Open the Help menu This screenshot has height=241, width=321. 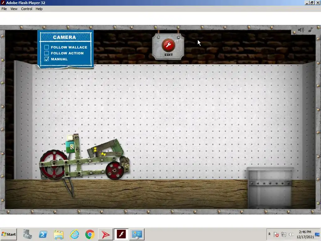pyautogui.click(x=39, y=9)
